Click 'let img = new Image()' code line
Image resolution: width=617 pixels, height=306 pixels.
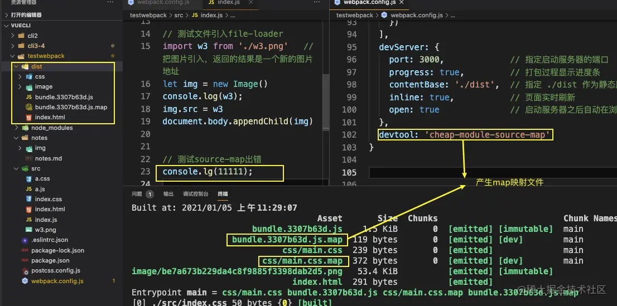(x=215, y=84)
